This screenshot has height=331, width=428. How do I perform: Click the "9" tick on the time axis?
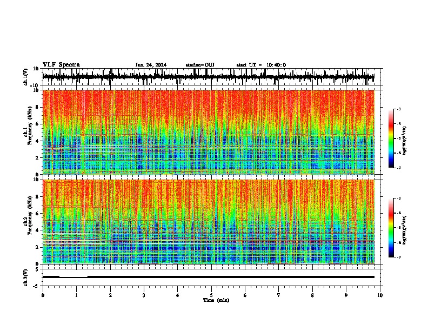[346, 295]
